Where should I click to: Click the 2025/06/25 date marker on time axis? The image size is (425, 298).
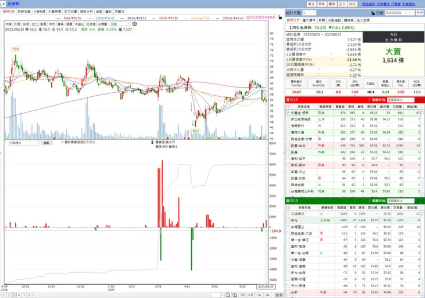point(265,287)
